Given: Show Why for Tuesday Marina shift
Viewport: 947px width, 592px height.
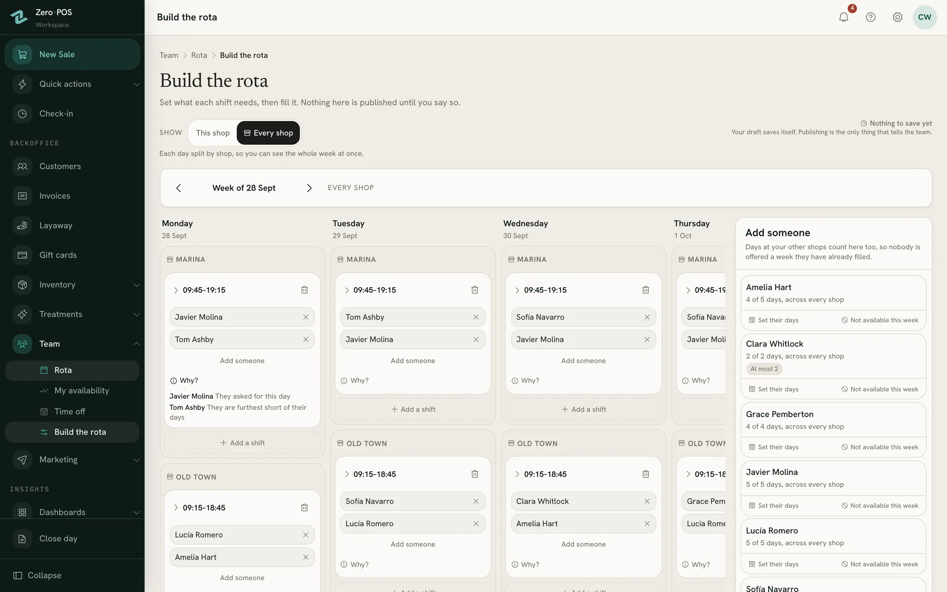Looking at the screenshot, I should (x=355, y=381).
